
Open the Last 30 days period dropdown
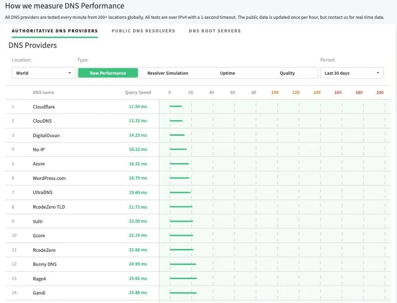coord(352,73)
